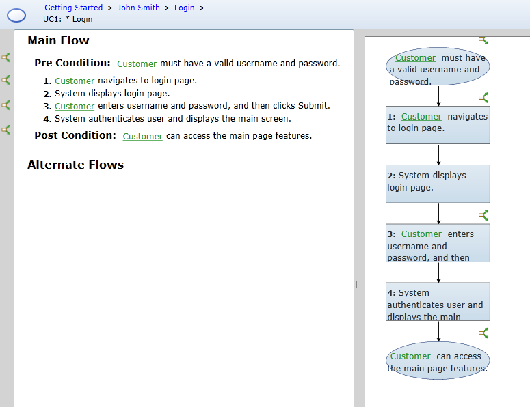Screen dimensions: 530x407
Task: Click Customer link inside diagram step 3 box
Action: (x=421, y=234)
